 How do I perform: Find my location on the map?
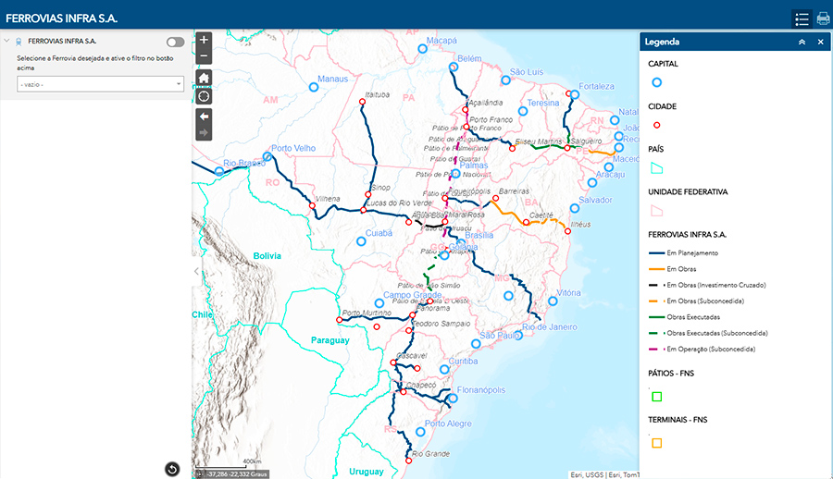tap(204, 96)
